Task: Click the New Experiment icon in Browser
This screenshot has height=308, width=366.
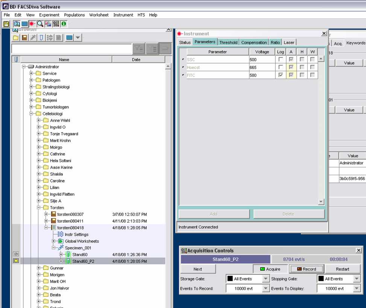Action: tap(24, 38)
